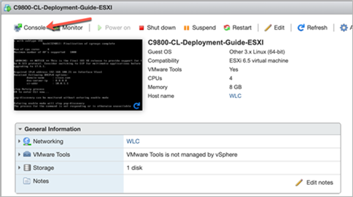Expand the Storage row

coord(19,168)
